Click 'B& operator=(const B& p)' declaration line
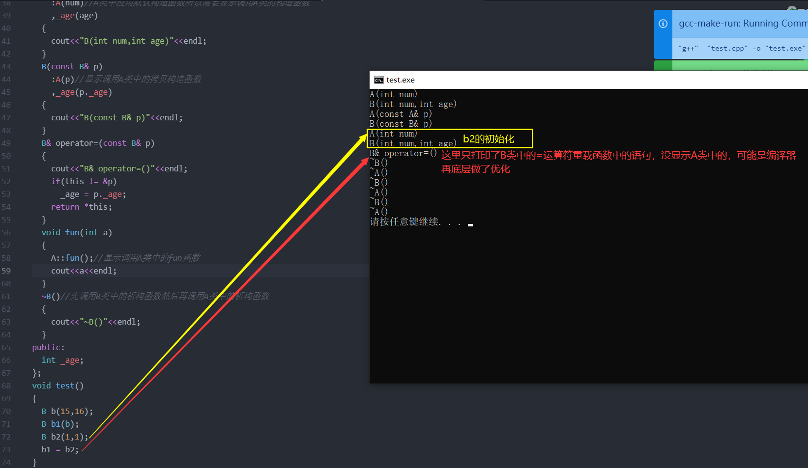Viewport: 808px width, 468px height. coord(98,143)
